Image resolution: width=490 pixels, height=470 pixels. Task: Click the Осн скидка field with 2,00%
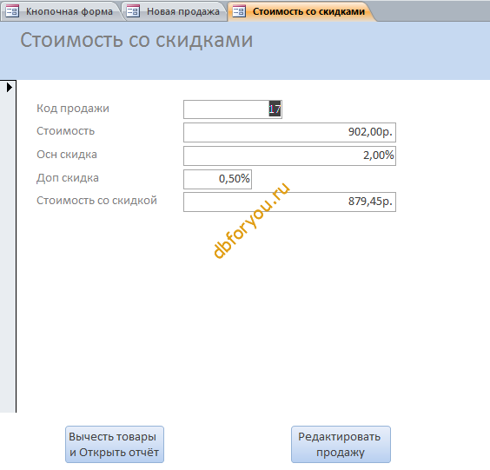(289, 156)
